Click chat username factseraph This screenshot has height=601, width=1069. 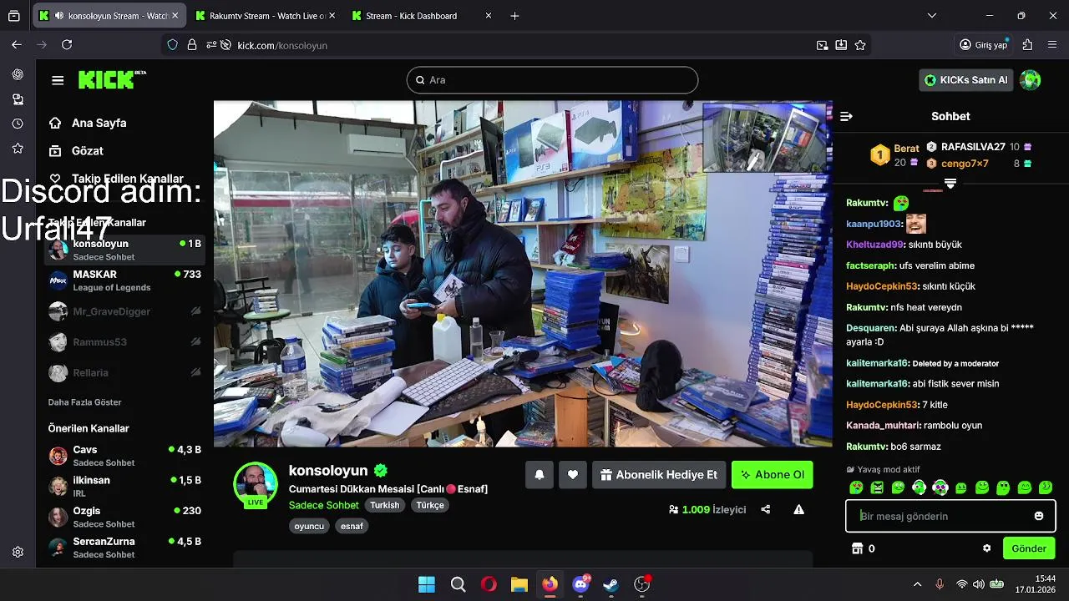pyautogui.click(x=870, y=265)
